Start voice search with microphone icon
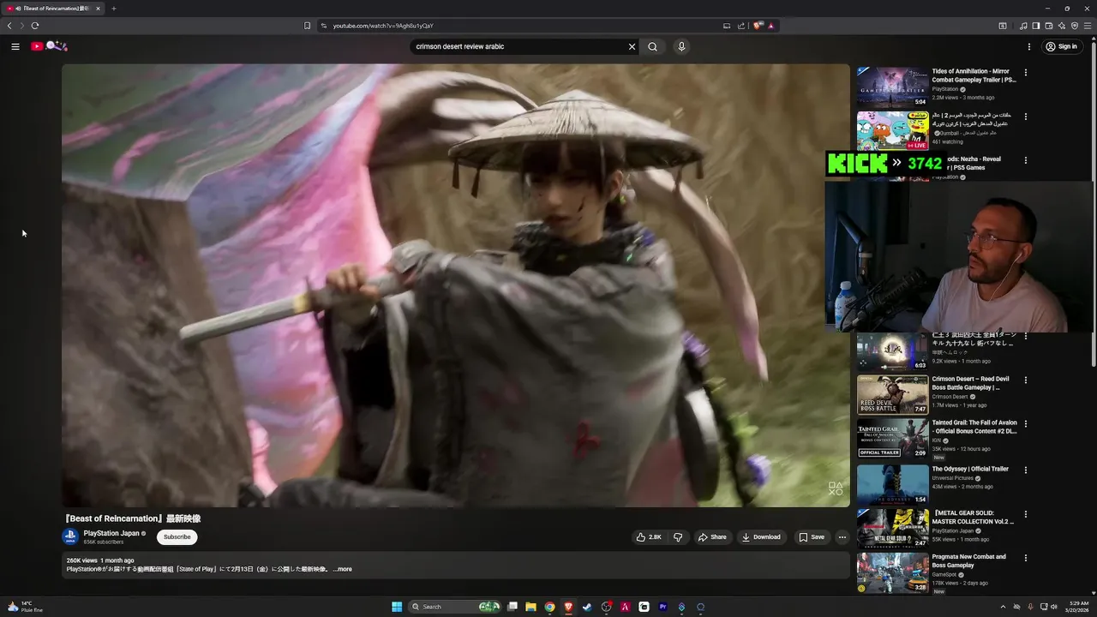The width and height of the screenshot is (1097, 617). (681, 46)
